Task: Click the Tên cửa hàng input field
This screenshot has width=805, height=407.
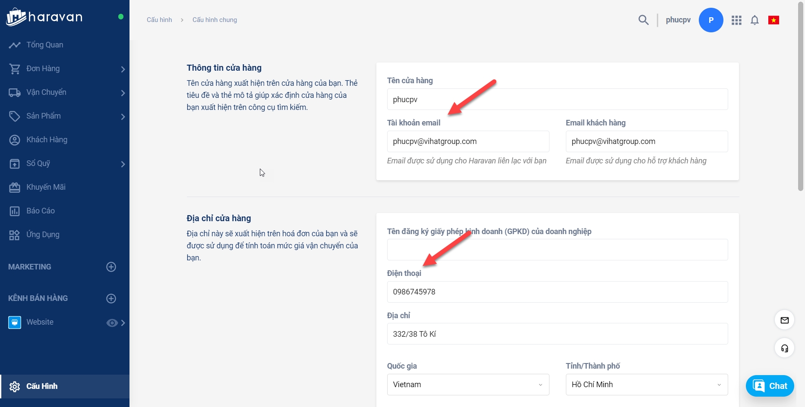Action: [557, 100]
